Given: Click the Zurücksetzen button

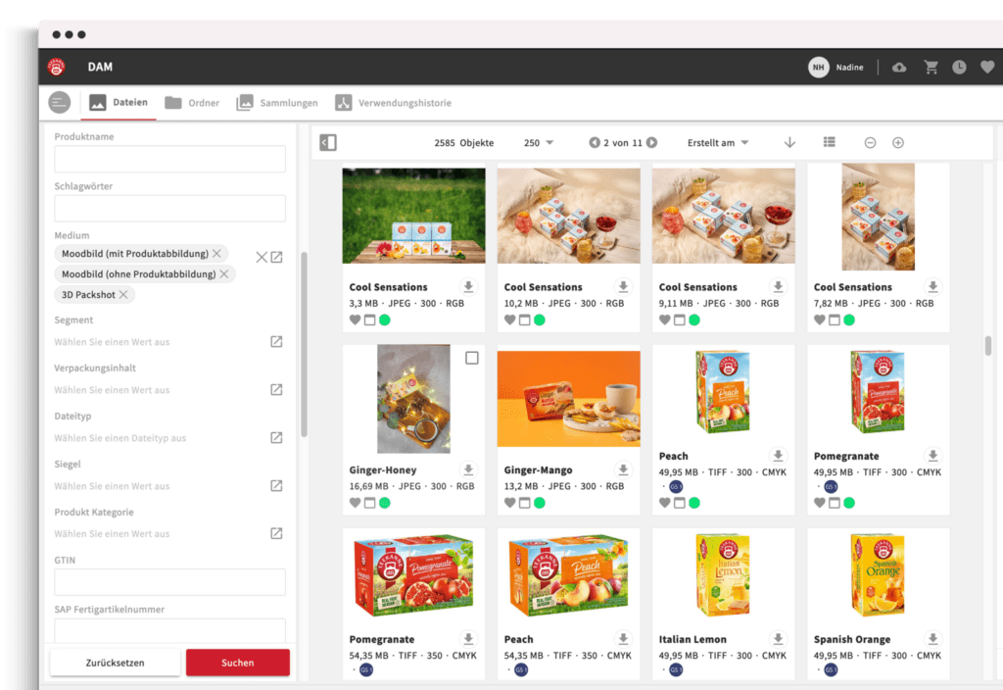Looking at the screenshot, I should [x=115, y=663].
